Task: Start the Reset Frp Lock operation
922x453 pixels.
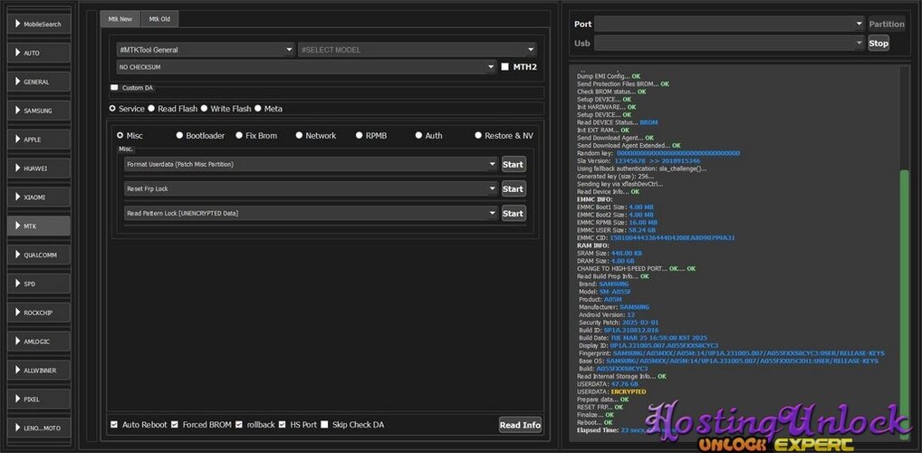Action: point(514,188)
